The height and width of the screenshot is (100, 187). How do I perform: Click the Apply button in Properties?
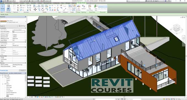point(23,70)
